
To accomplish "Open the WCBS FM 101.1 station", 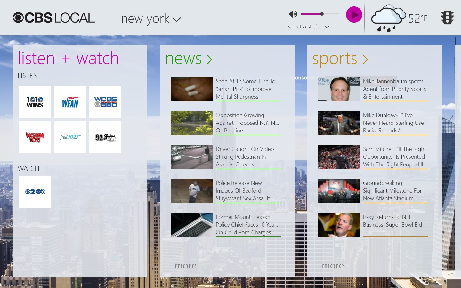I will pos(35,137).
